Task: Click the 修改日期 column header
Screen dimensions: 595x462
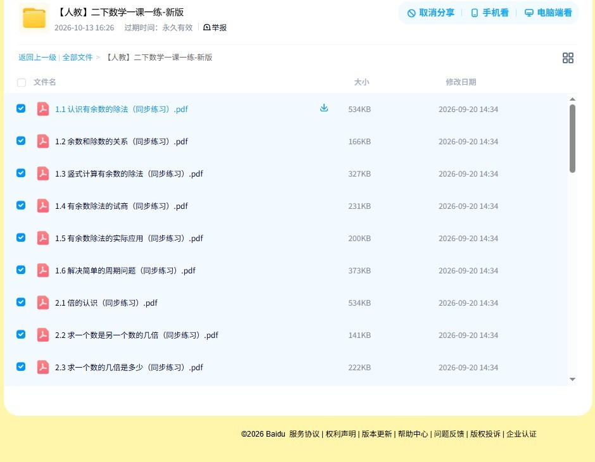Action: [461, 82]
